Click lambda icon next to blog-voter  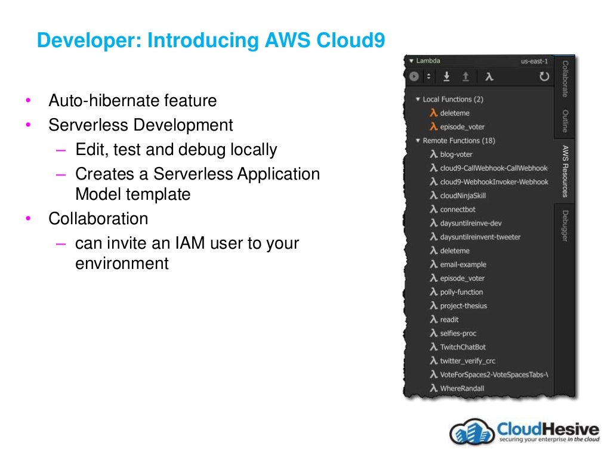point(433,154)
